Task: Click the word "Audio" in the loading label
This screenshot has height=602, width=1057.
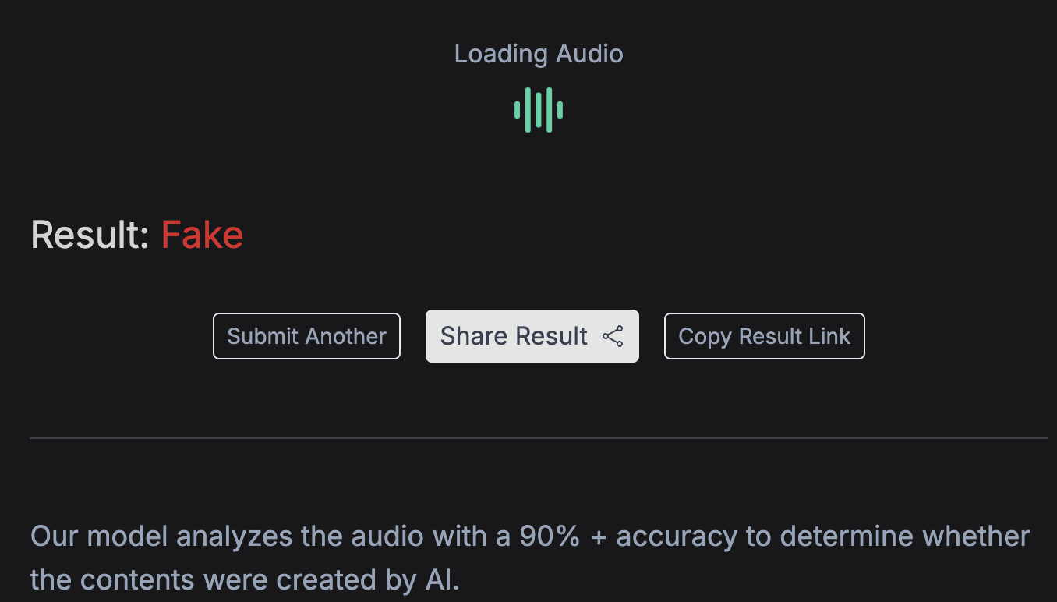Action: (x=589, y=54)
